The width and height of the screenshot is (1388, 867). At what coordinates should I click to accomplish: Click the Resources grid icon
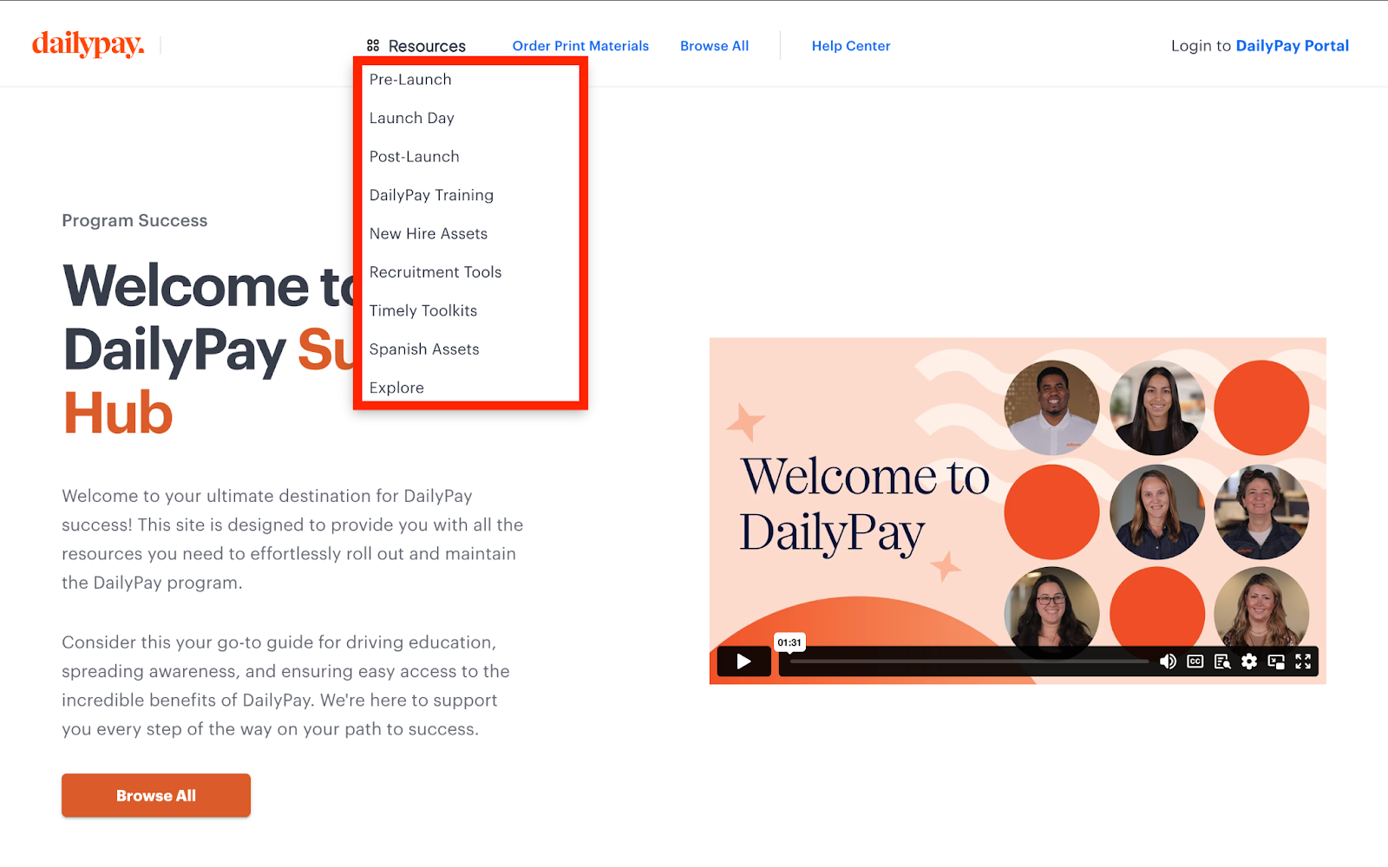tap(373, 45)
